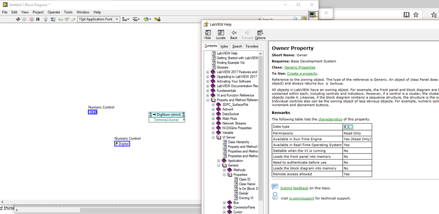
Task: Expand the ActiveX book node
Action: point(213,110)
